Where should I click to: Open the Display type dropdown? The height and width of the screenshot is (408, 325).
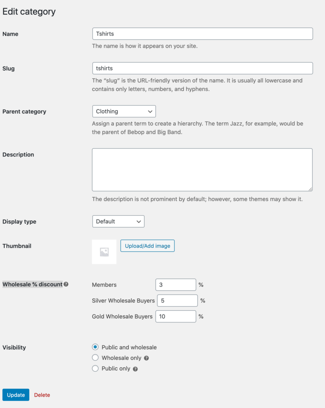(x=118, y=221)
